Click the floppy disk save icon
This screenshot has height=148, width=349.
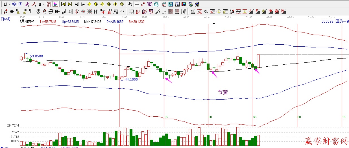[x=184, y=4]
